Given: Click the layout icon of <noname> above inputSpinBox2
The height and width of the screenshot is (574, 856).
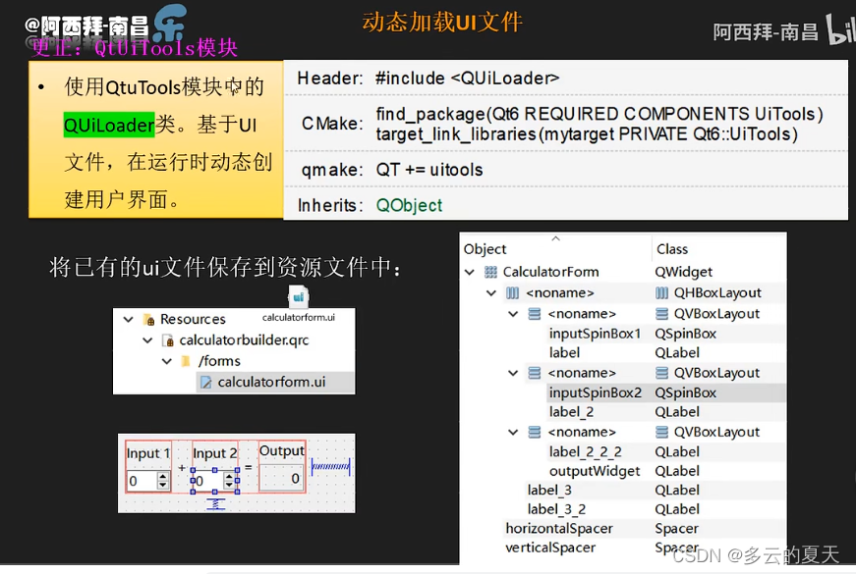Looking at the screenshot, I should [x=535, y=373].
